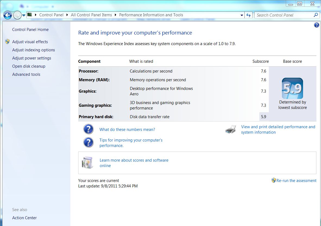Image resolution: width=321 pixels, height=226 pixels.
Task: Click the Back navigation arrow button
Action: [x=8, y=15]
